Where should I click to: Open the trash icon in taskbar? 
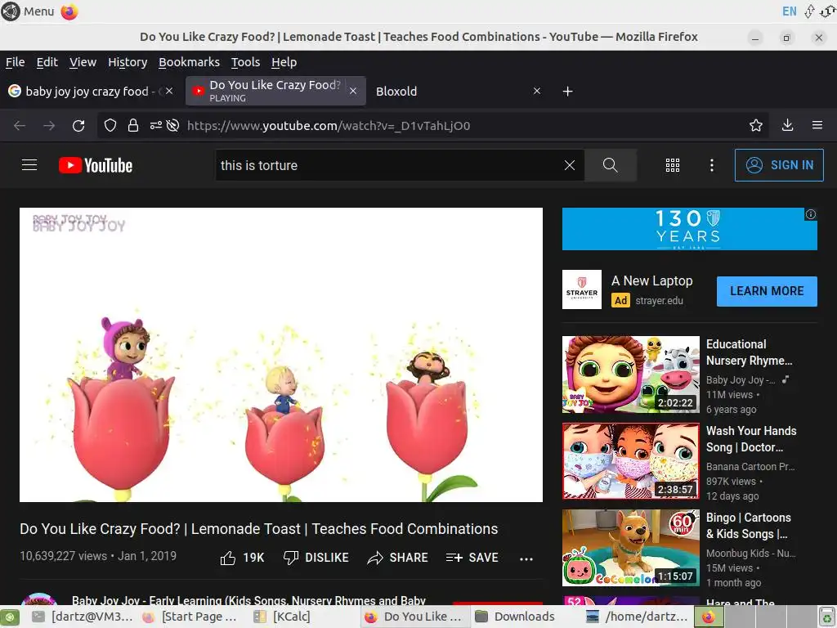(827, 617)
